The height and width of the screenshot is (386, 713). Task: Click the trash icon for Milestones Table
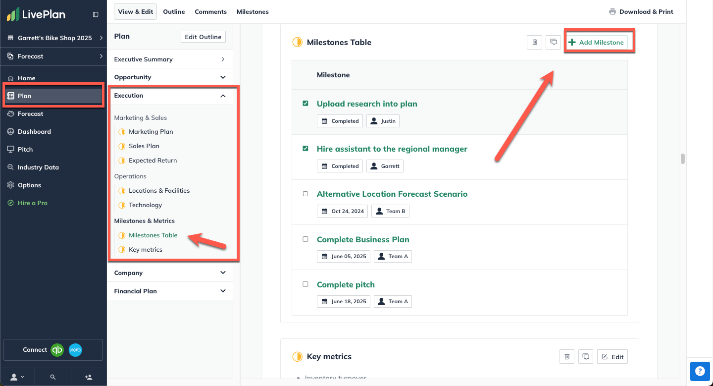pos(534,42)
